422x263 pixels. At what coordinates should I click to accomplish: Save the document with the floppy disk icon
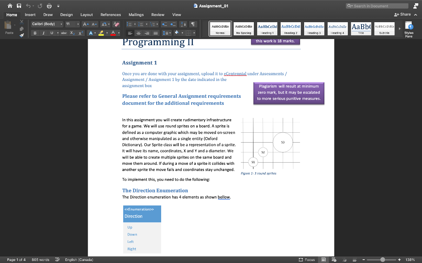click(19, 6)
